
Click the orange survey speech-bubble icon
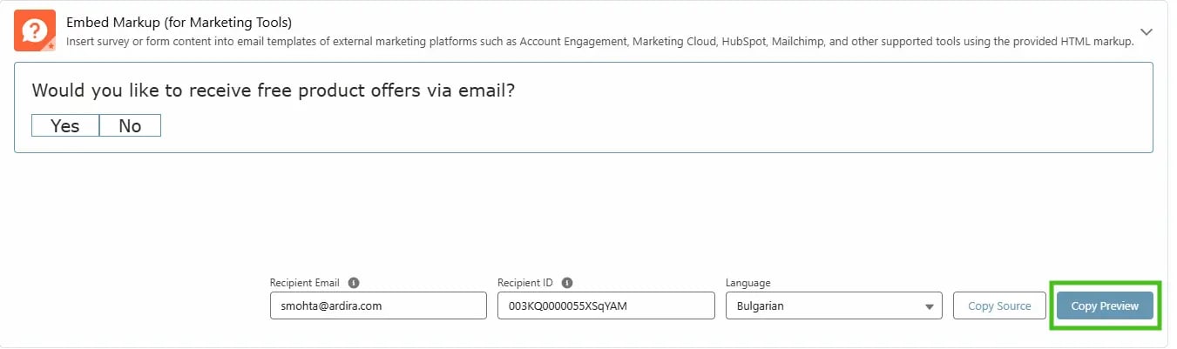pyautogui.click(x=35, y=30)
